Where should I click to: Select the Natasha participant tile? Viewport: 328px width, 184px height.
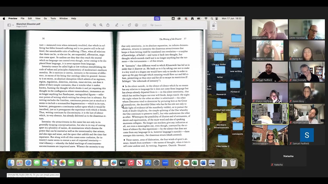[x=288, y=156]
